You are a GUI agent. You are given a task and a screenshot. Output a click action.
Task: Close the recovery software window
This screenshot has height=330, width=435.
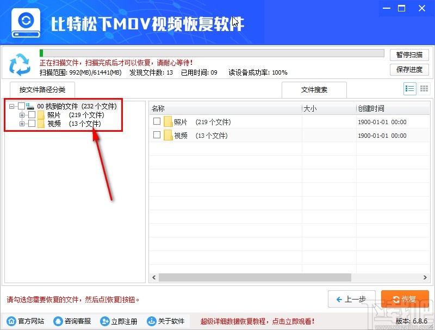[422, 8]
